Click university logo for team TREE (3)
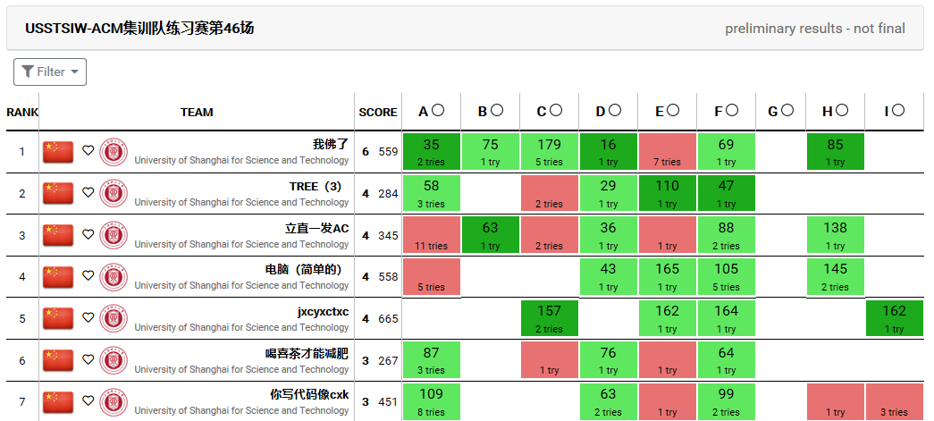934x421 pixels. pyautogui.click(x=114, y=193)
